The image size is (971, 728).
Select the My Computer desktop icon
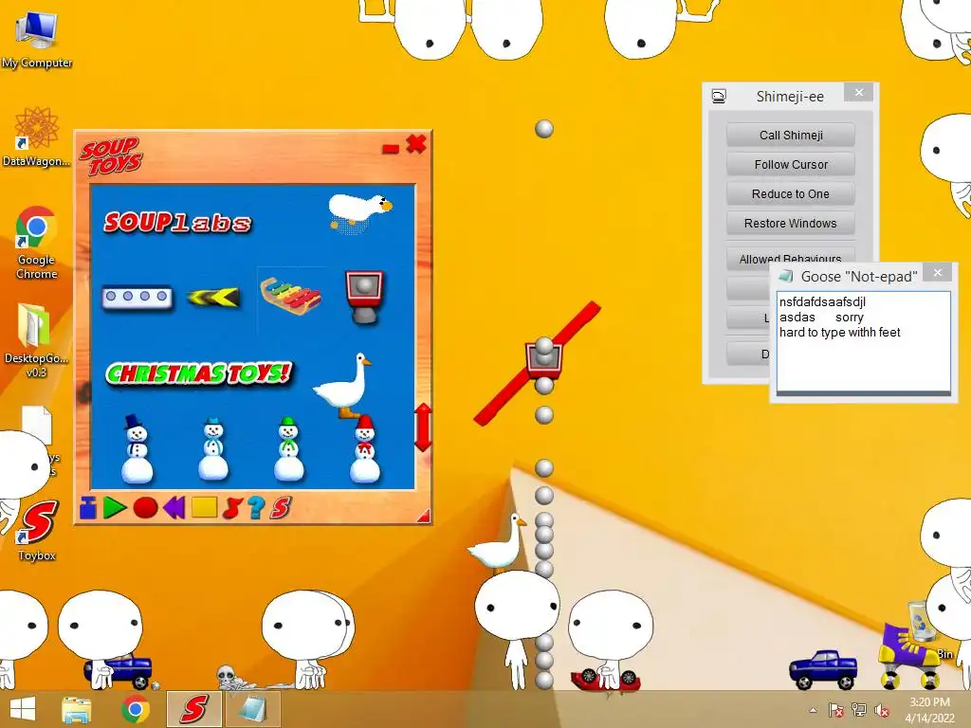click(x=37, y=39)
